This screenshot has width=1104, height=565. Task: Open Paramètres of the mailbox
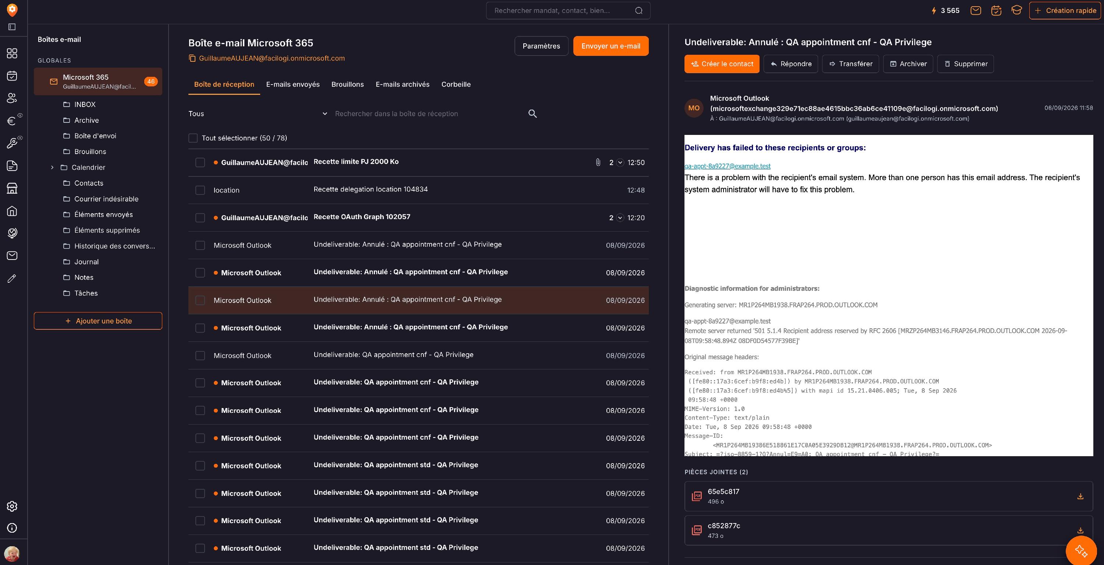[x=541, y=46]
